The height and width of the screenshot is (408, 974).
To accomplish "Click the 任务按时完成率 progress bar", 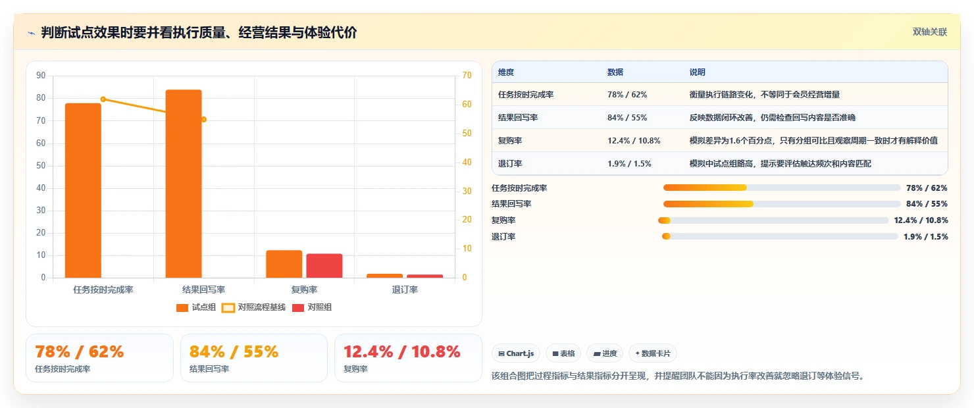I will [782, 188].
